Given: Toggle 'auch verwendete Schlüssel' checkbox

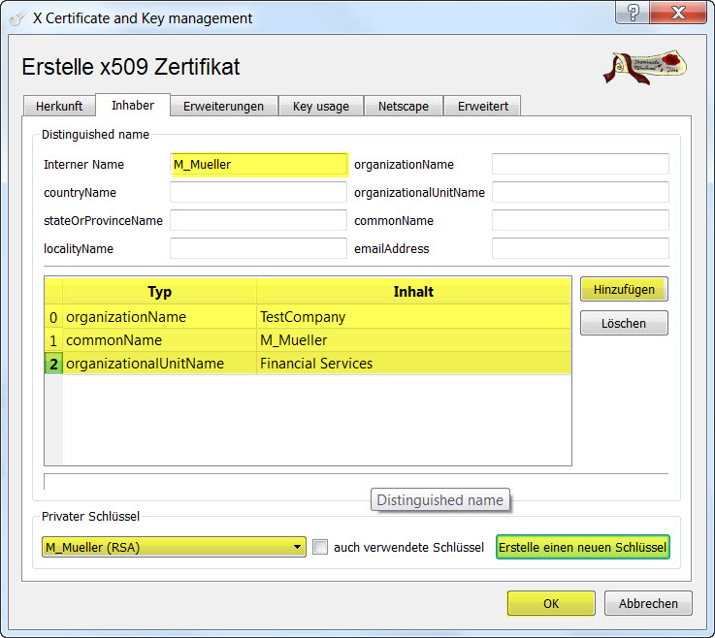Looking at the screenshot, I should [x=320, y=548].
